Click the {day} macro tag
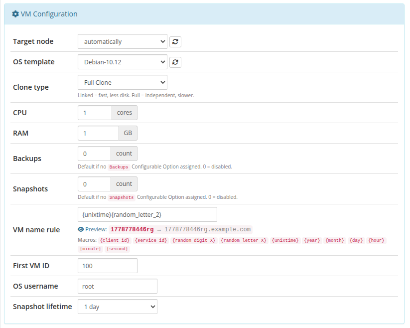The image size is (410, 328). click(x=356, y=240)
